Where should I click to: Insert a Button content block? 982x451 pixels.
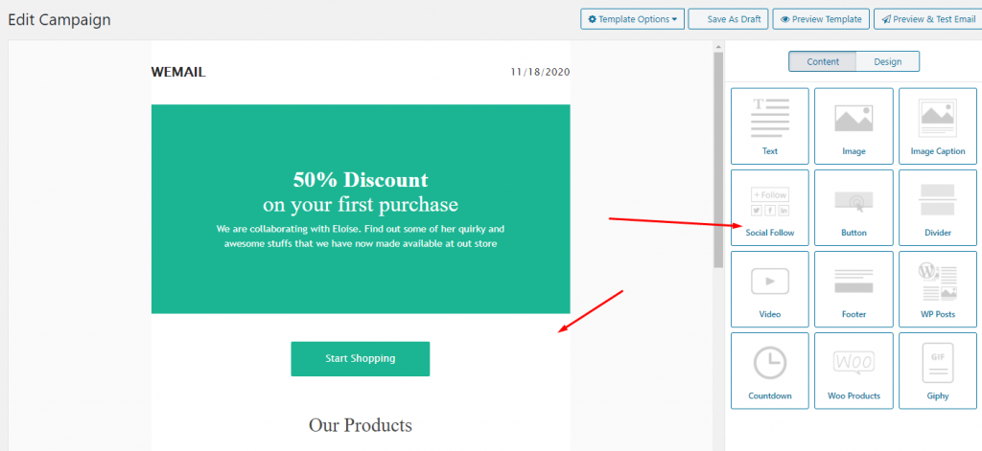coord(853,207)
